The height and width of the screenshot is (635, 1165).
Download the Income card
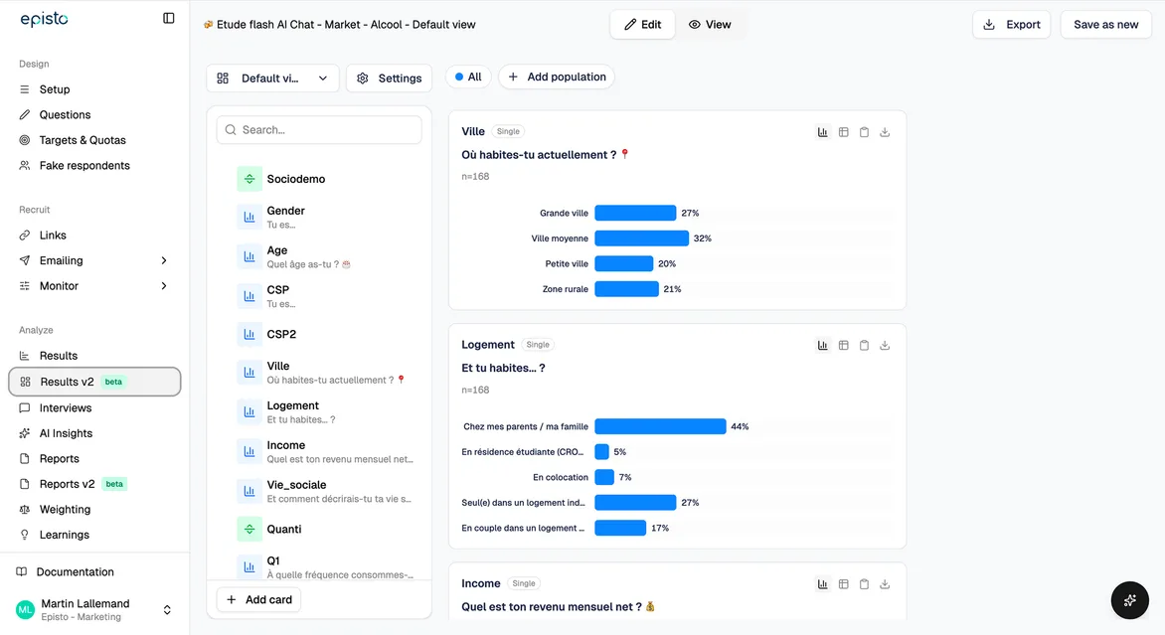(885, 584)
